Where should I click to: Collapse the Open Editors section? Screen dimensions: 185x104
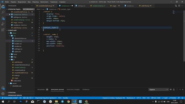pyautogui.click(x=7, y=9)
